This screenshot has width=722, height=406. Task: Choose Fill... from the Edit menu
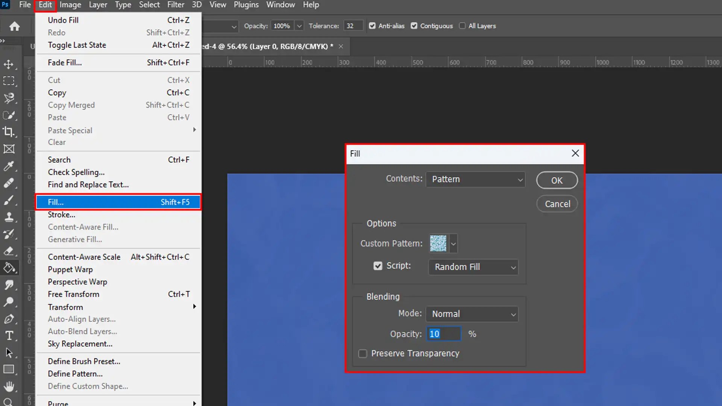tap(118, 202)
